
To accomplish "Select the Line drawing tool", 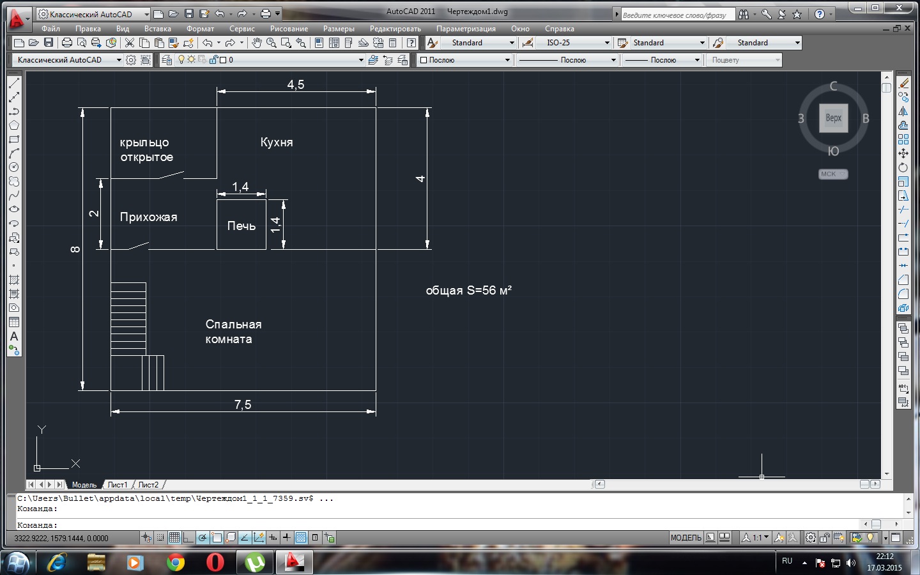I will coord(14,83).
